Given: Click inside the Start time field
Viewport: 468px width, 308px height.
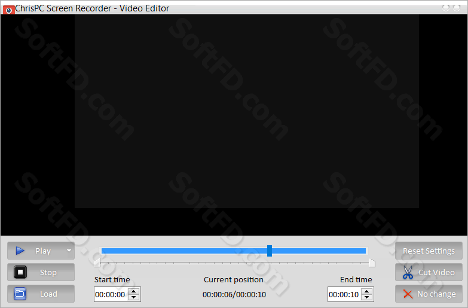Looking at the screenshot, I should 111,295.
